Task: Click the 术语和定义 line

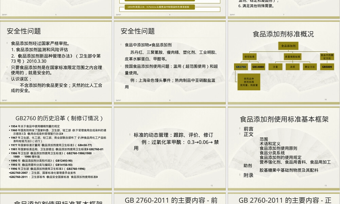Action: [x=270, y=144]
